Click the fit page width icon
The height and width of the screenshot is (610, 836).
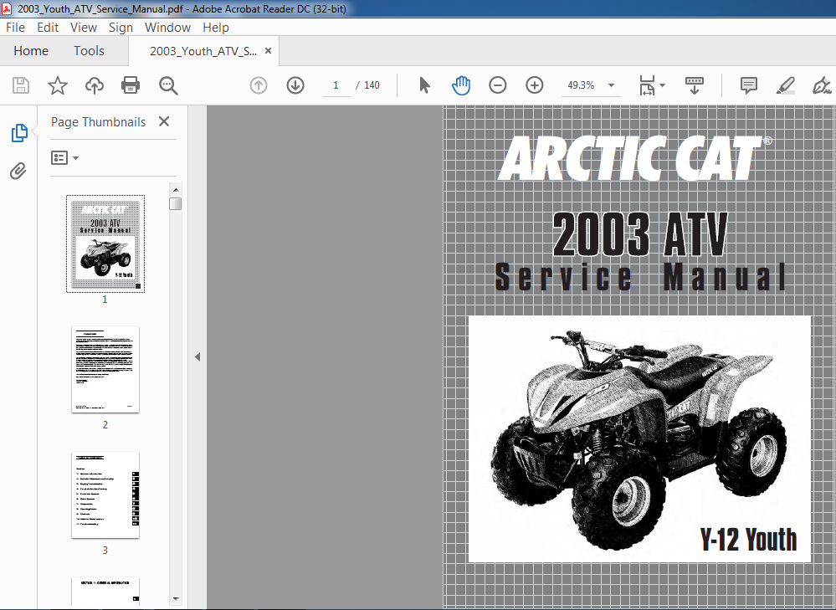(647, 85)
